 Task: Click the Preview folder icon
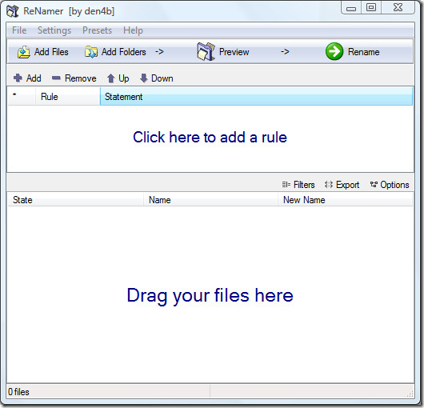tap(206, 51)
